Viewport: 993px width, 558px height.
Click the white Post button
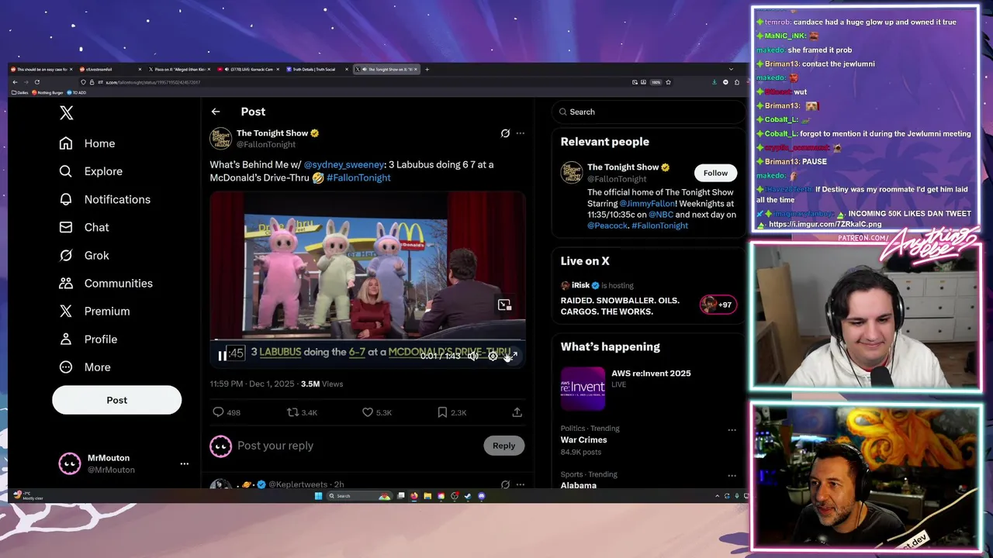(x=116, y=400)
